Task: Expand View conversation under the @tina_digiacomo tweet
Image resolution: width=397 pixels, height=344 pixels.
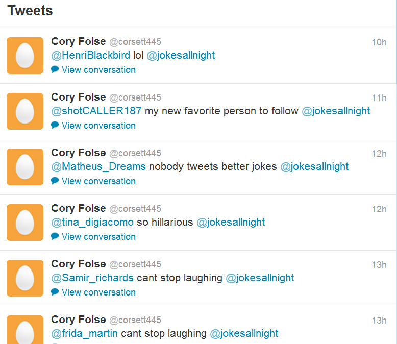Action: click(x=98, y=237)
